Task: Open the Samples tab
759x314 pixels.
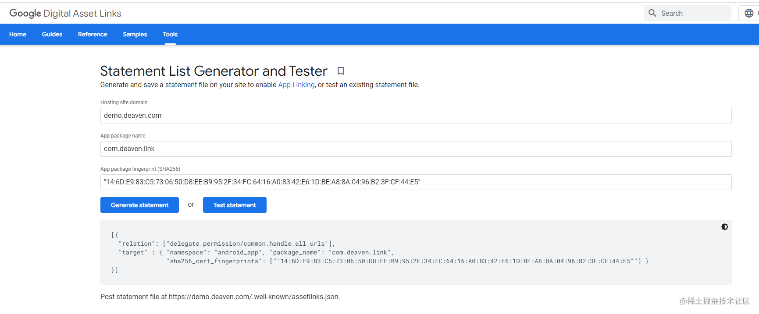Action: [135, 34]
